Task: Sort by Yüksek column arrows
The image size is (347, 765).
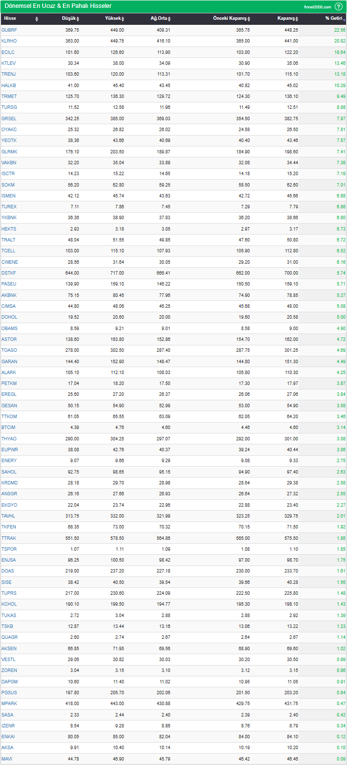Action: [x=123, y=19]
